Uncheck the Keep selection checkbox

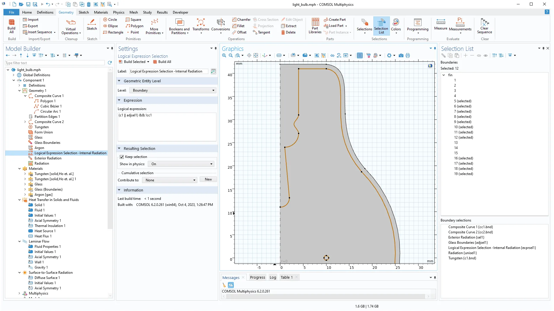[122, 157]
